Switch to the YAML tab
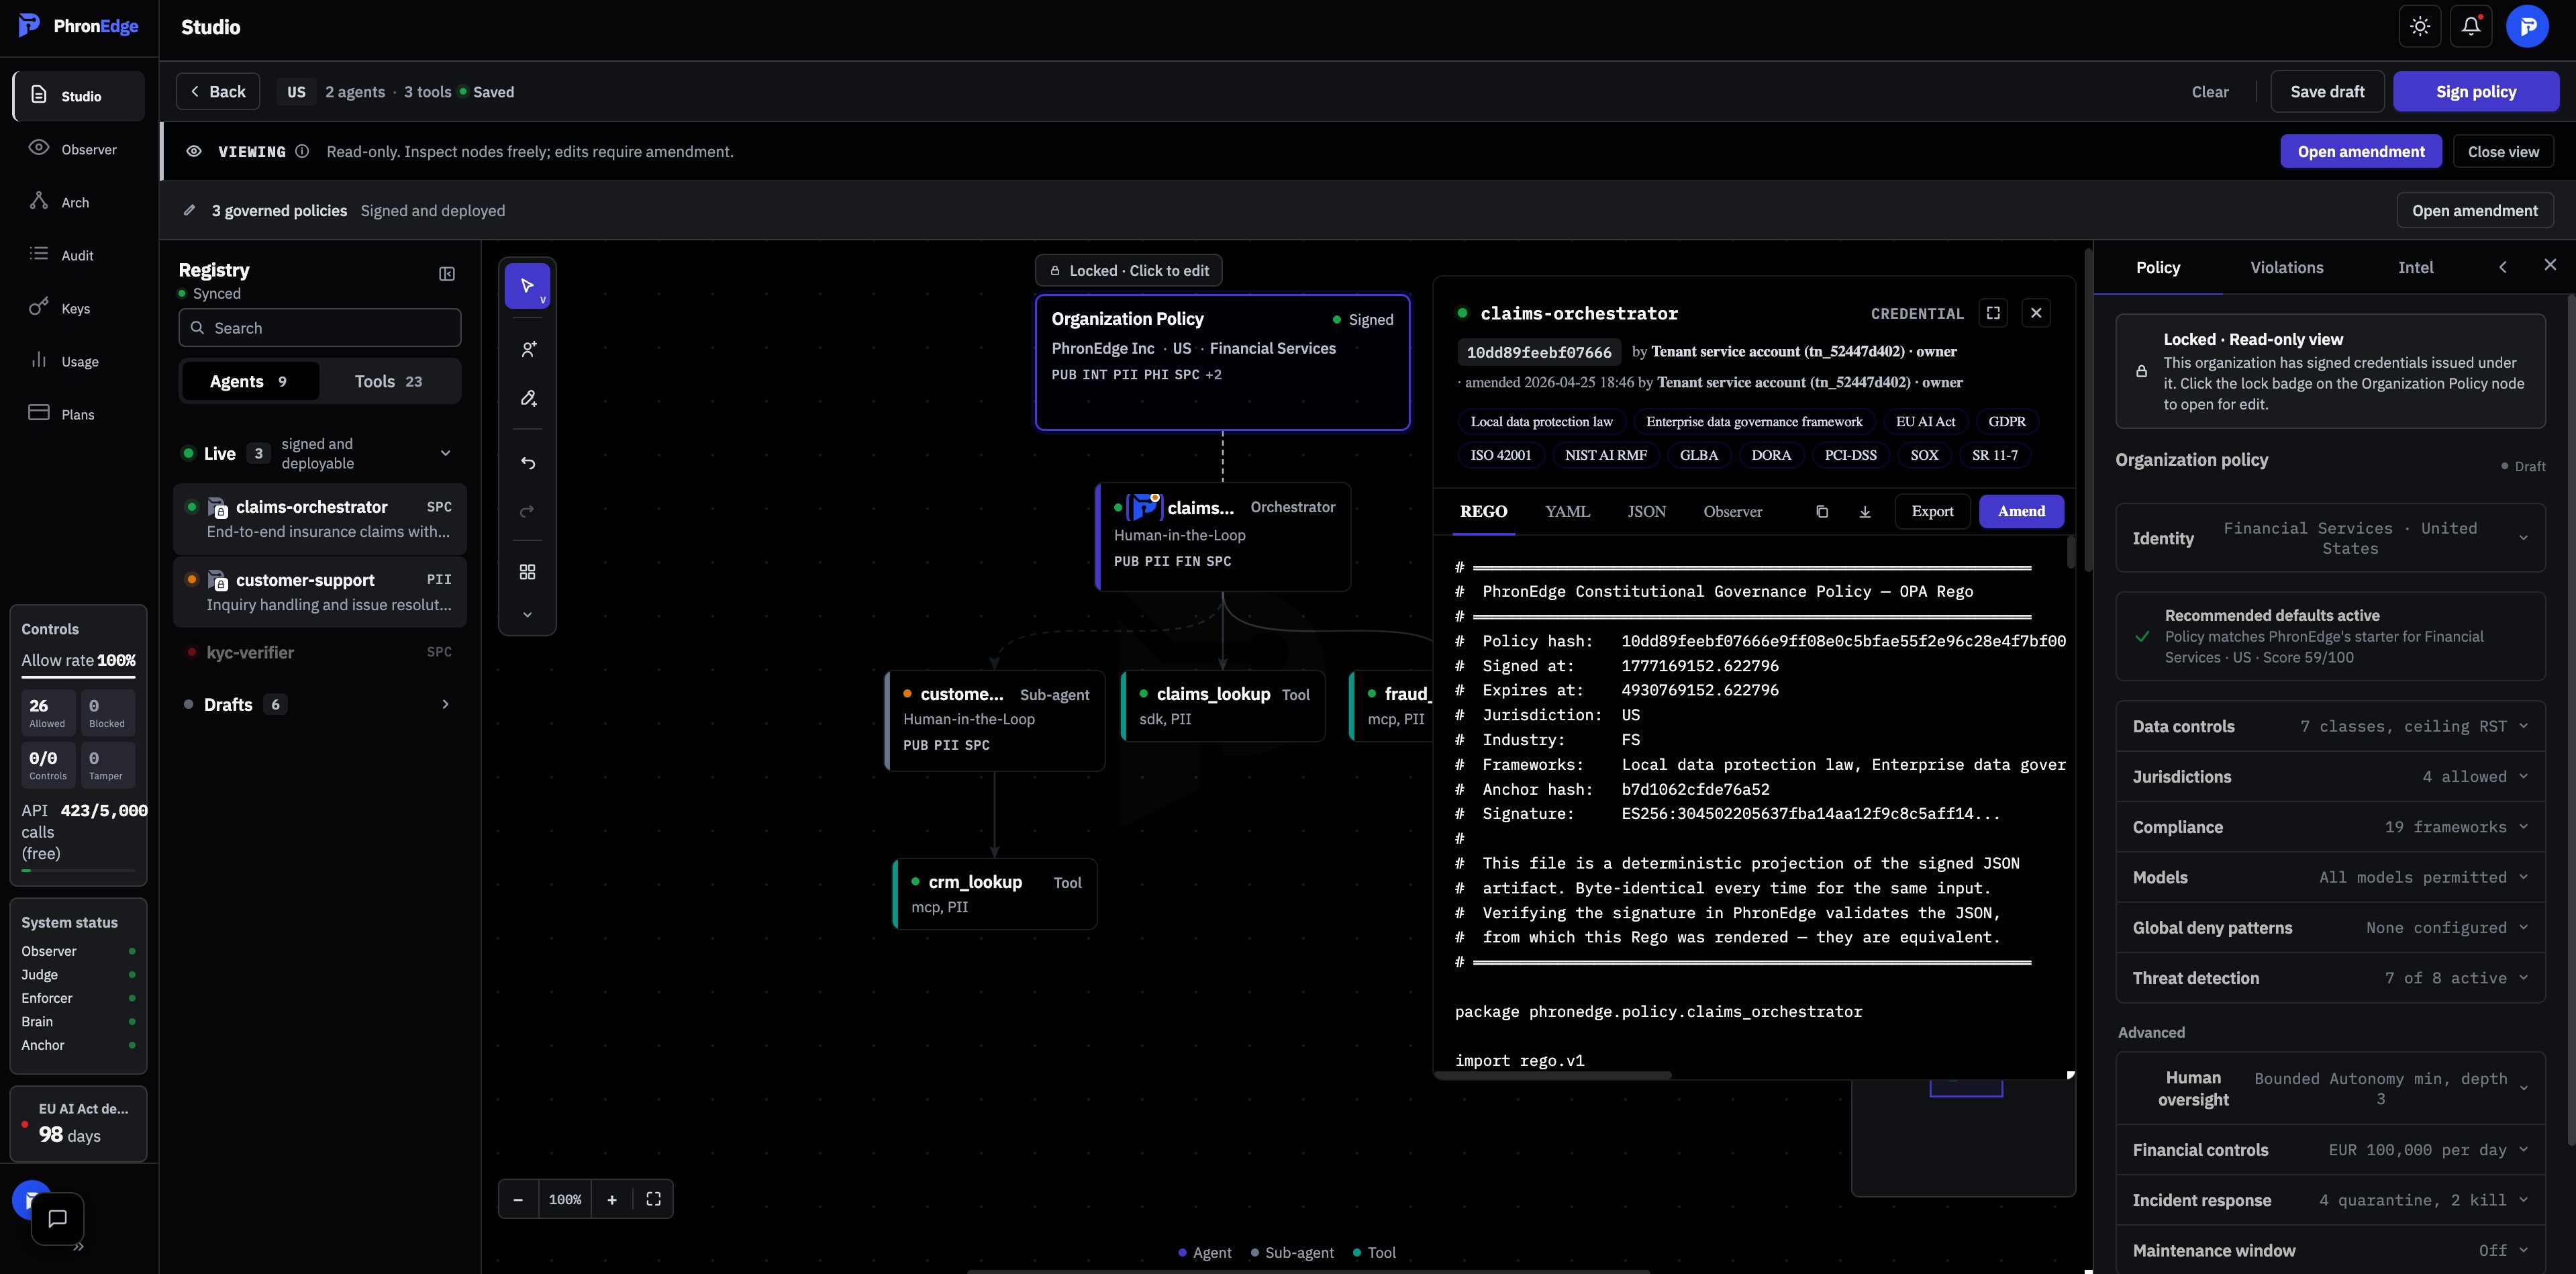This screenshot has width=2576, height=1274. pos(1567,512)
